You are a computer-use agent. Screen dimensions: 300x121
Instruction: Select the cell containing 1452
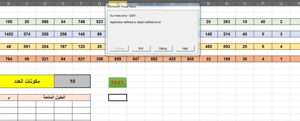(x=8, y=34)
